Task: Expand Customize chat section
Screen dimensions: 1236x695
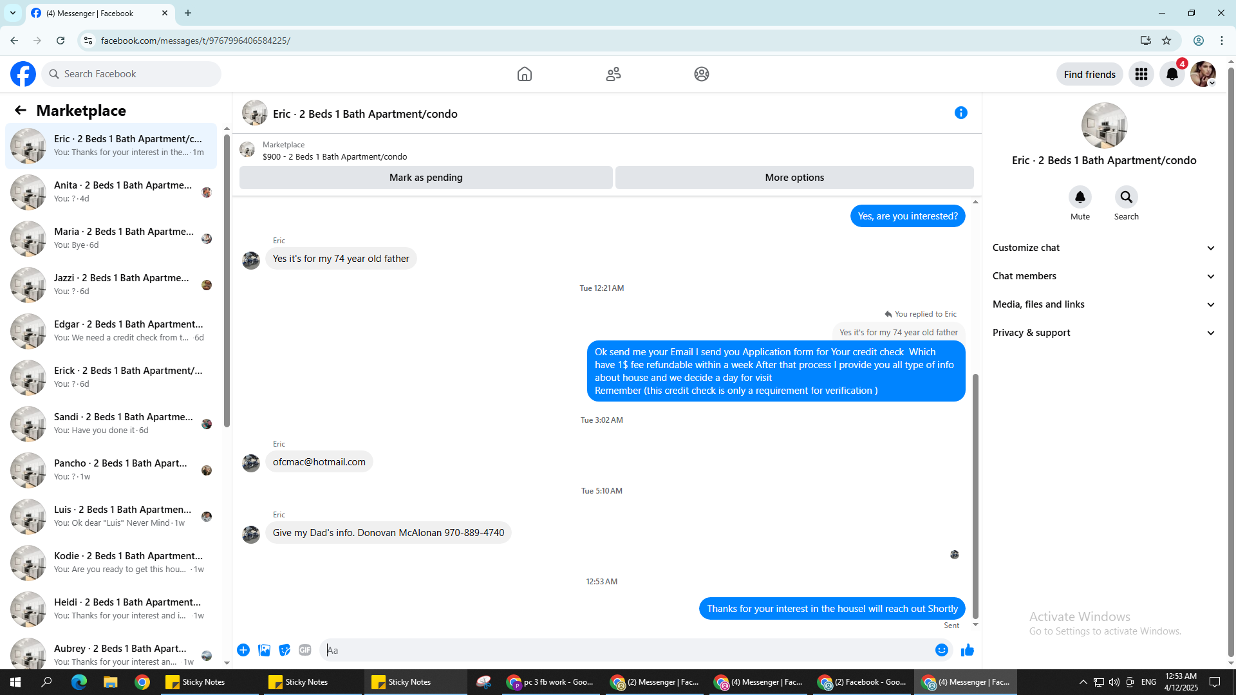Action: click(x=1104, y=248)
